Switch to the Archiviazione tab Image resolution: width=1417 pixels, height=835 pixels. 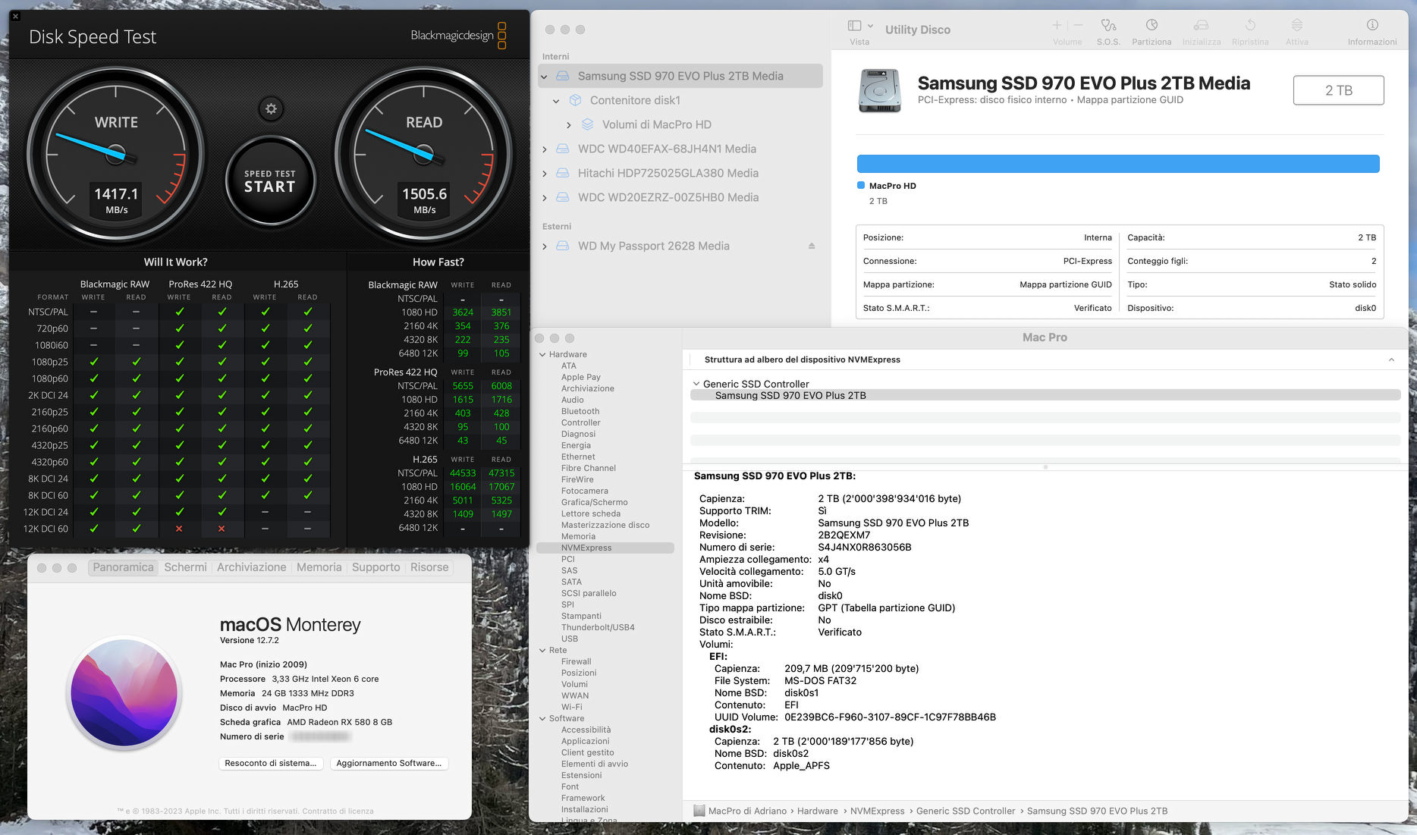tap(251, 567)
